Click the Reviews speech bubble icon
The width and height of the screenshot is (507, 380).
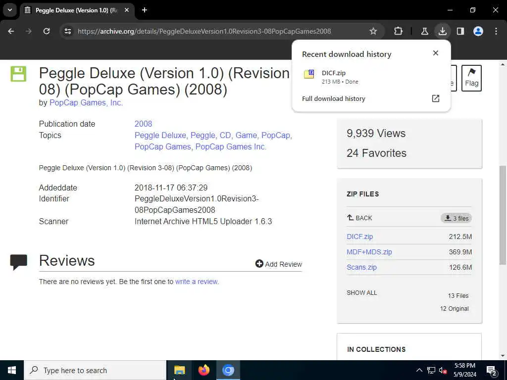[18, 262]
